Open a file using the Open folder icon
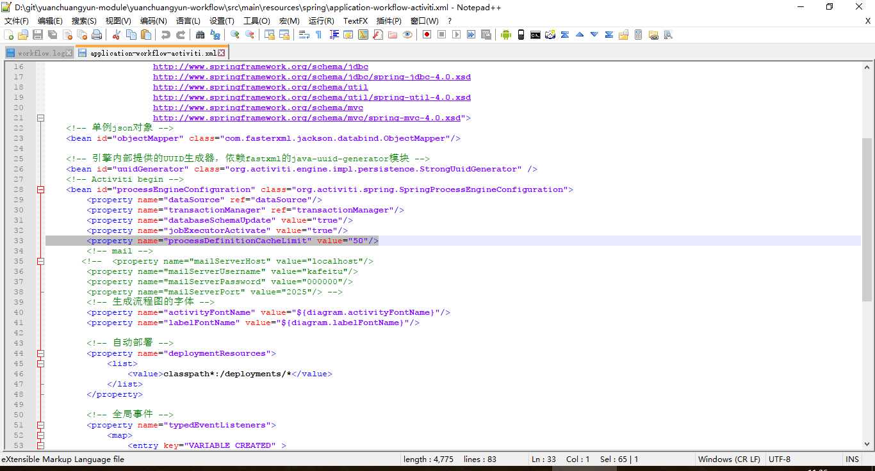 (x=23, y=35)
